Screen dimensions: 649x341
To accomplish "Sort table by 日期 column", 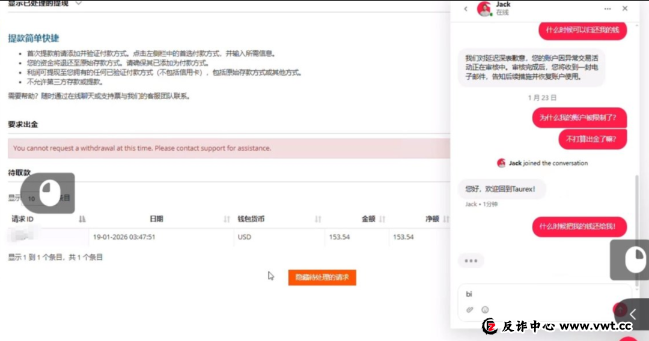I will (x=227, y=219).
